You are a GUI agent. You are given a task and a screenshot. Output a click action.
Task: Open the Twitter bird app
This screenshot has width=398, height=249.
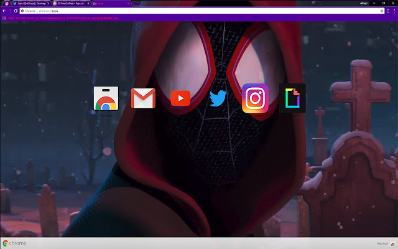point(218,98)
